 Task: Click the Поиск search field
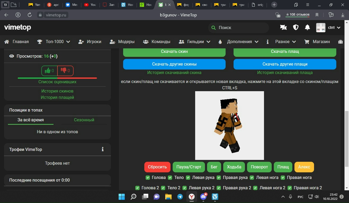pos(240,27)
